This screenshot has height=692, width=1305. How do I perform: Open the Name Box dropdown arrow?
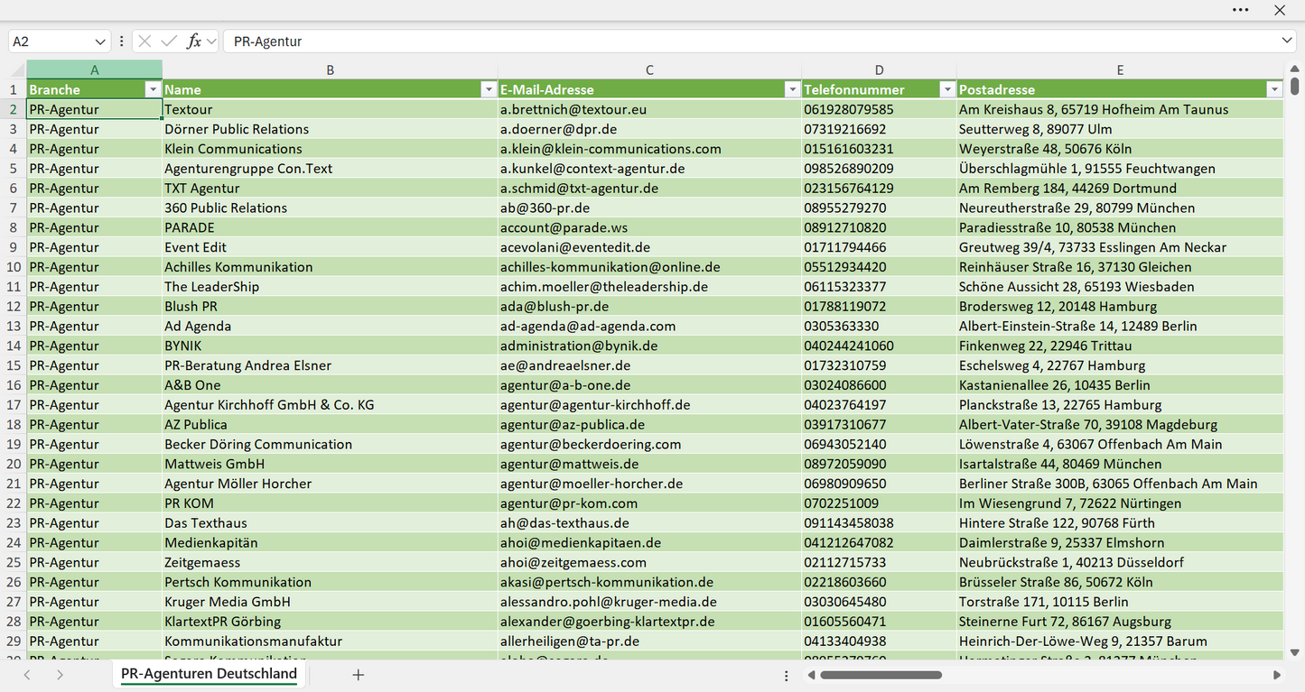(x=100, y=42)
